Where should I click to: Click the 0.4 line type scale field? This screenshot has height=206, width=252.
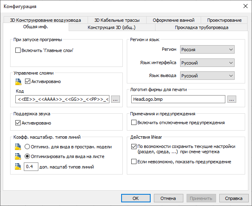31,166
